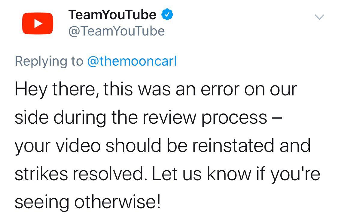Open the @themooncarl mention link

(132, 61)
